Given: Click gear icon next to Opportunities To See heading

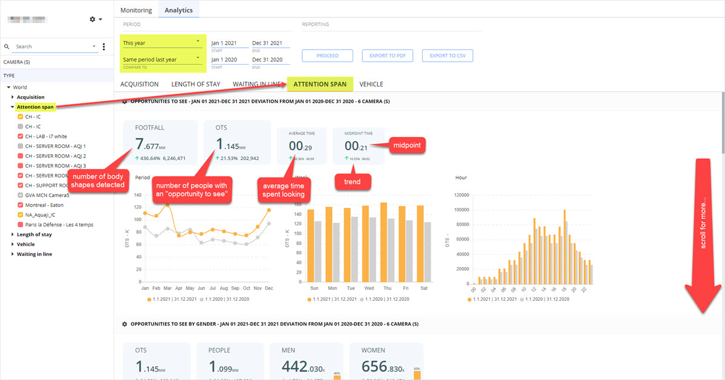Looking at the screenshot, I should 125,101.
